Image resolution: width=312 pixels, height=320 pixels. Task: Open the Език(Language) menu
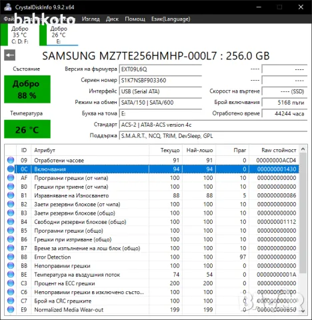(x=171, y=19)
